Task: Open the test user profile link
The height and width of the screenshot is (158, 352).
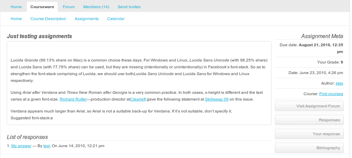Action: [x=47, y=146]
